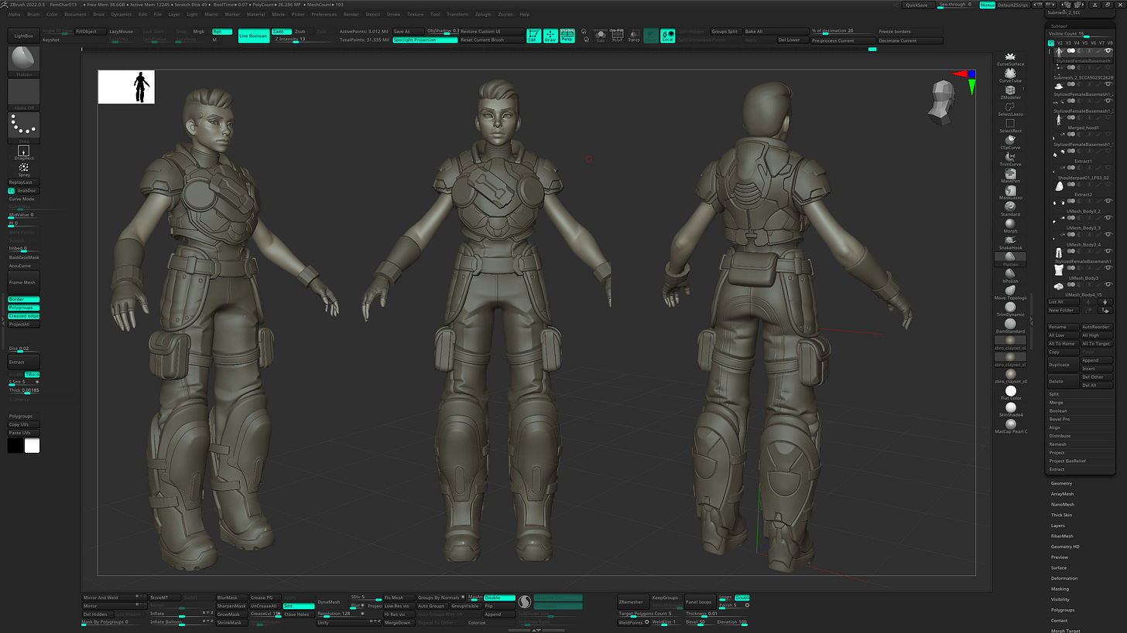The height and width of the screenshot is (633, 1127).
Task: Open the Zplugin menu
Action: point(483,14)
